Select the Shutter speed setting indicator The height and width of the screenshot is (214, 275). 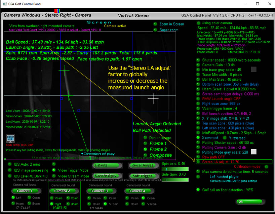(x=198, y=60)
